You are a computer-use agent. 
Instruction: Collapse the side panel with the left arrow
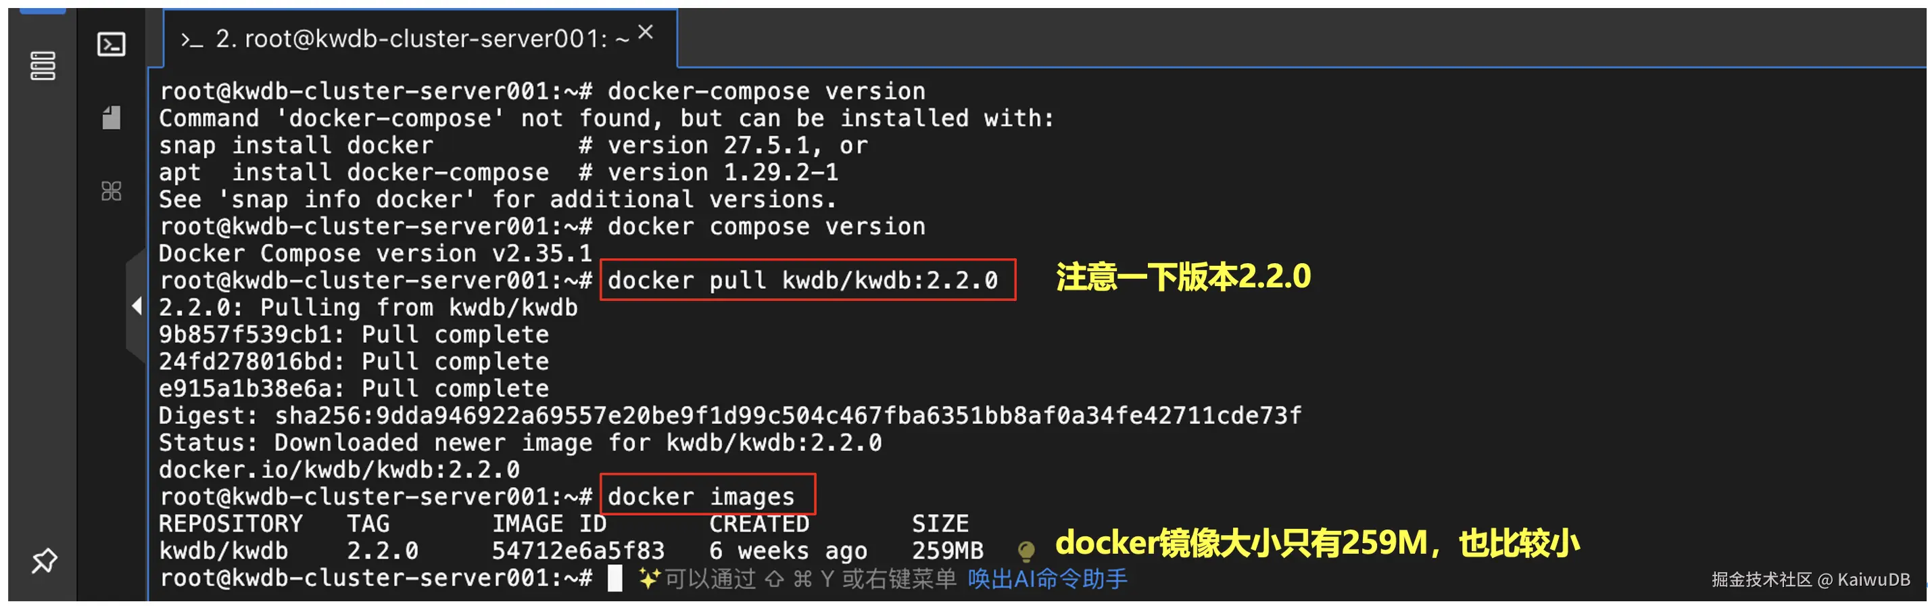point(137,306)
